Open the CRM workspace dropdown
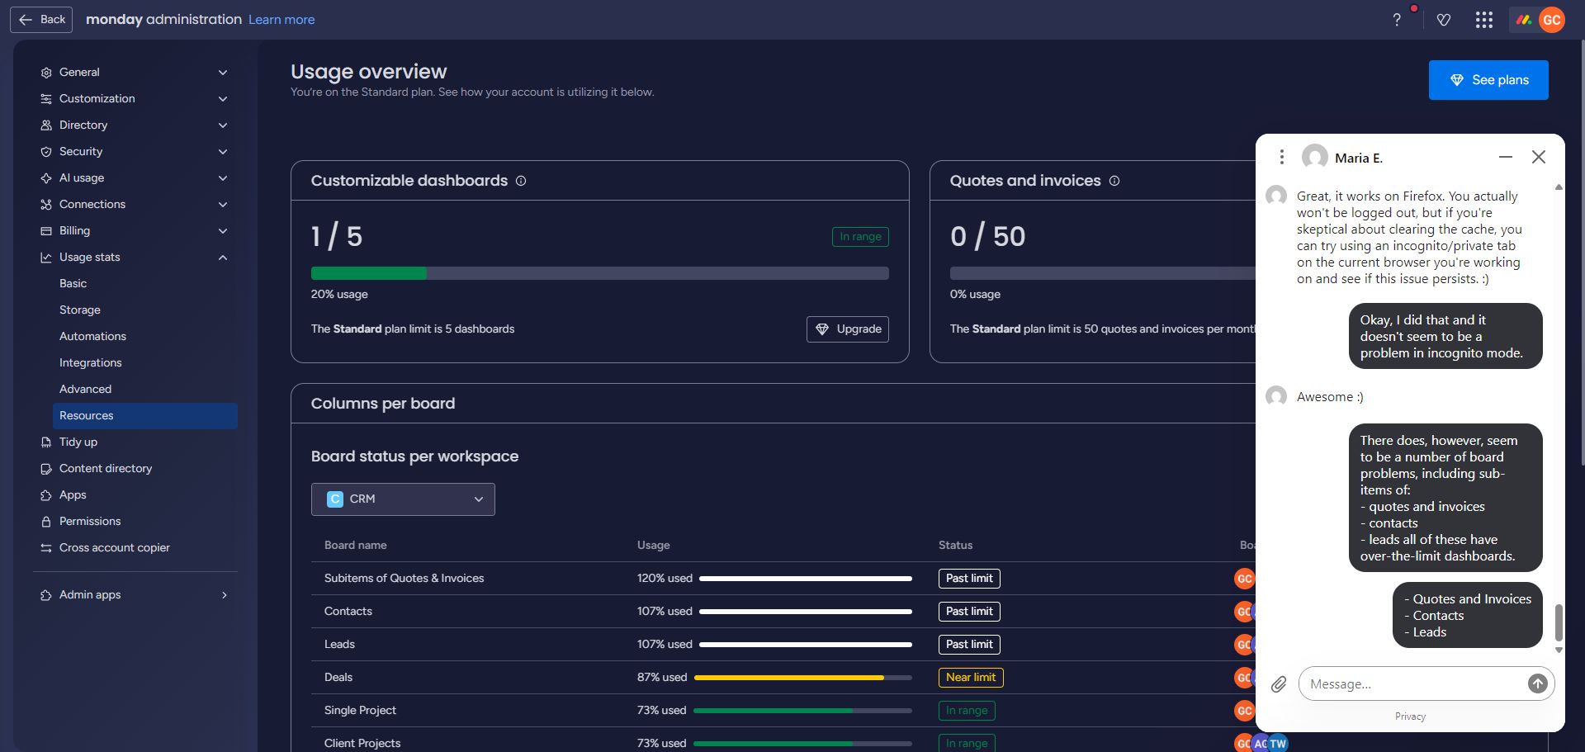This screenshot has width=1585, height=752. [x=403, y=499]
